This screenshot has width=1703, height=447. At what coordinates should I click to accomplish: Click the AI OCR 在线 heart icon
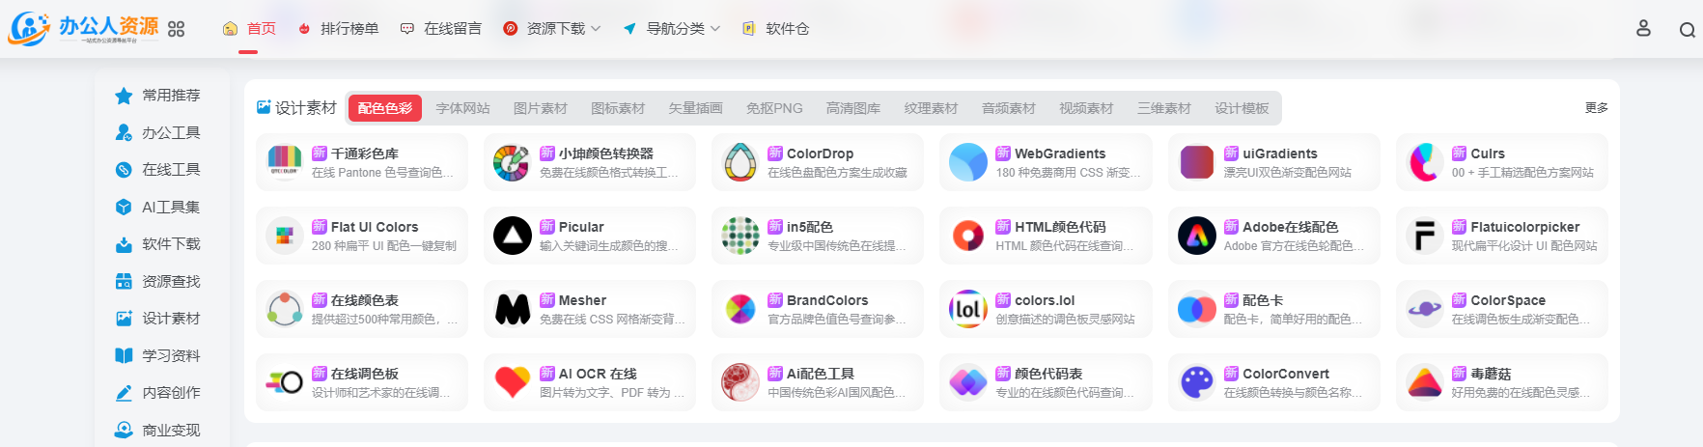tap(512, 382)
